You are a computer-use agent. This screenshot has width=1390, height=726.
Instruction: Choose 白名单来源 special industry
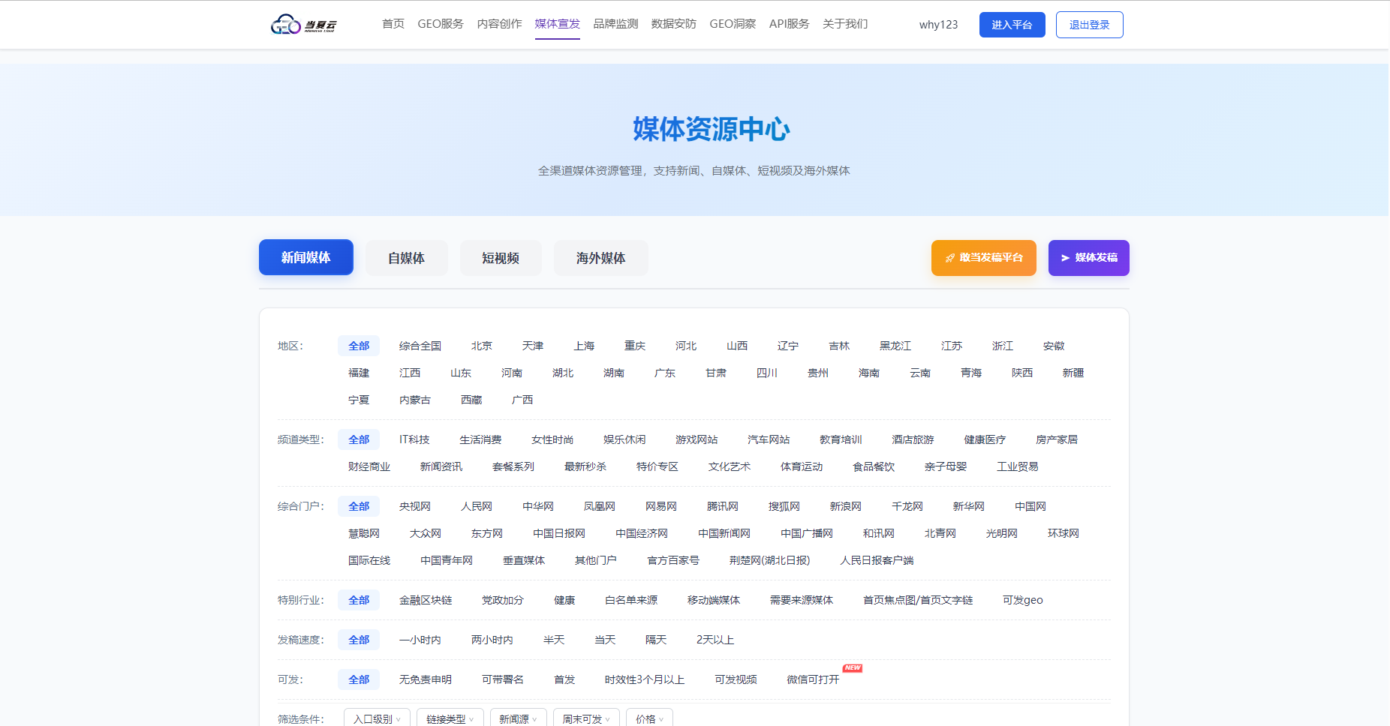pyautogui.click(x=631, y=600)
